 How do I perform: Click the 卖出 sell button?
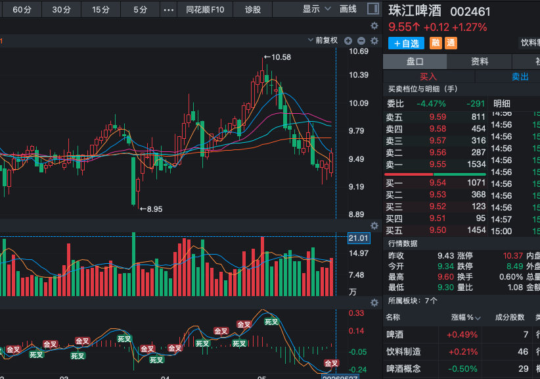[x=520, y=76]
